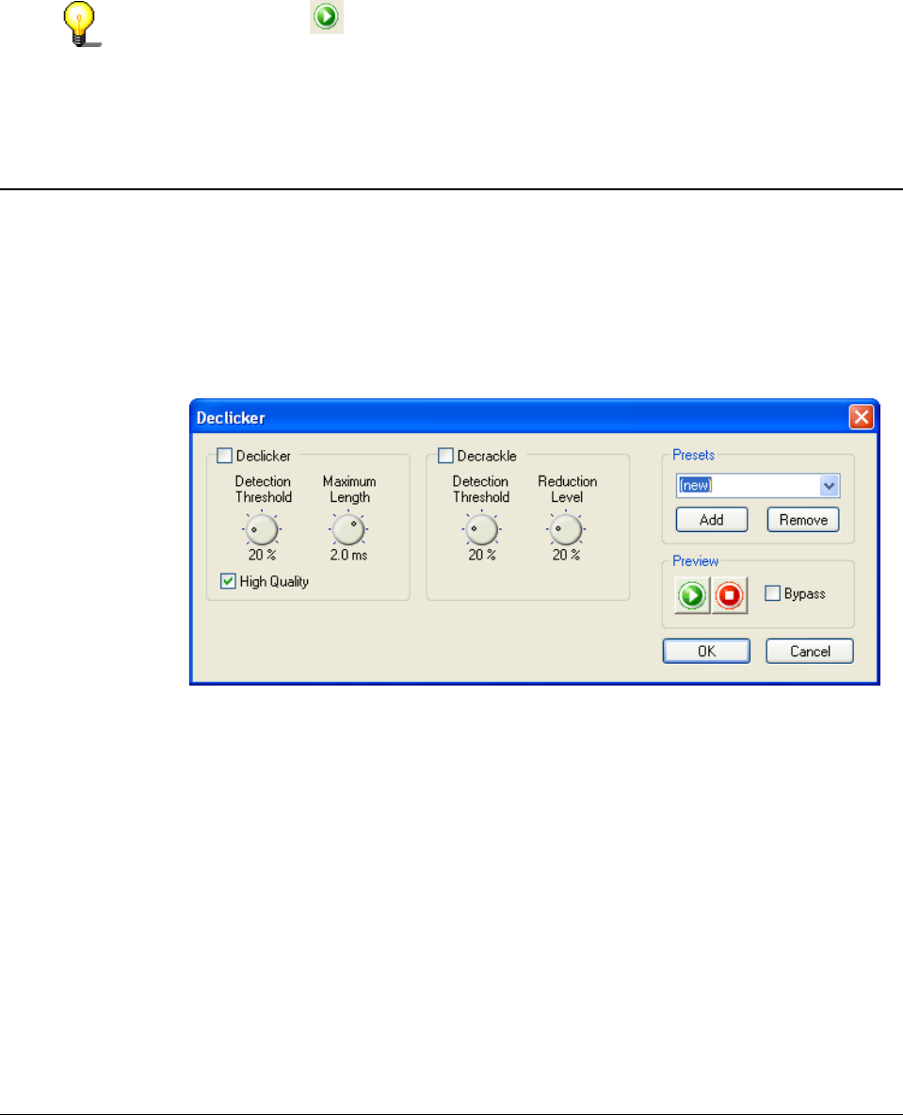This screenshot has width=903, height=1115.
Task: Click the Reduction Level 20 % value
Action: coord(567,555)
